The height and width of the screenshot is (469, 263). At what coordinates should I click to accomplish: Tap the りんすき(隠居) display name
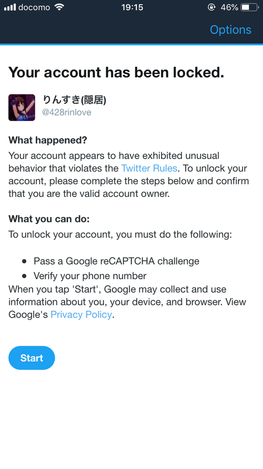(74, 100)
